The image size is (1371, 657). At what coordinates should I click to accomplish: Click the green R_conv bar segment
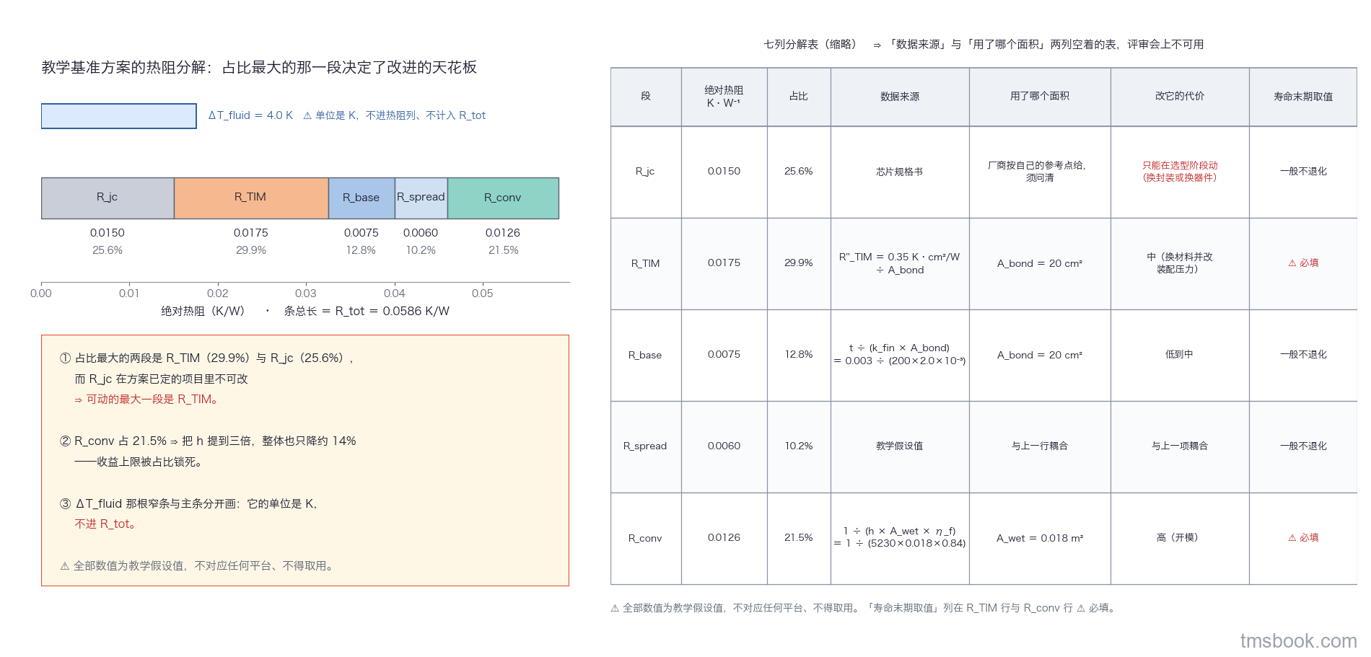click(503, 198)
